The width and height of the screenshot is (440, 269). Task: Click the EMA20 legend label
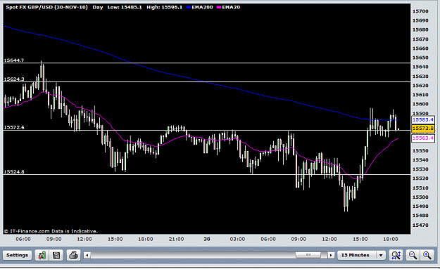tap(231, 7)
